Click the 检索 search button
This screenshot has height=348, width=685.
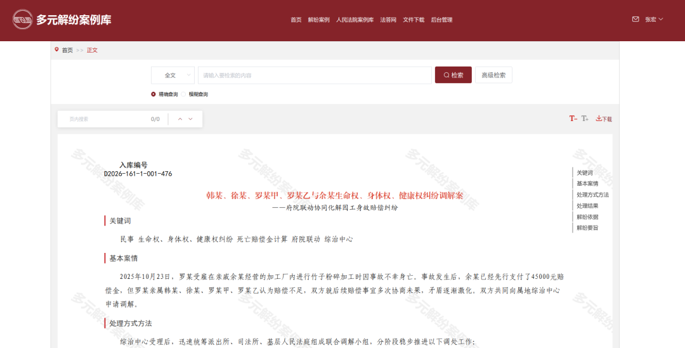[453, 75]
